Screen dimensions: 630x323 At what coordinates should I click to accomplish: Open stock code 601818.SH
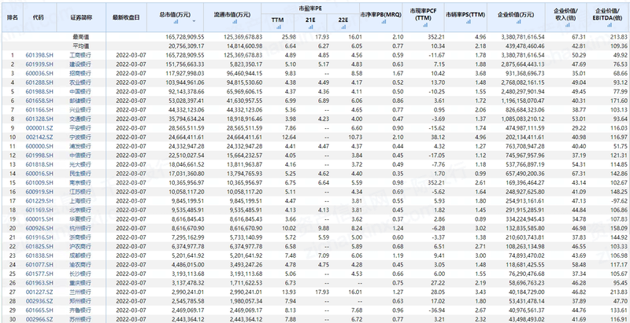pos(39,165)
